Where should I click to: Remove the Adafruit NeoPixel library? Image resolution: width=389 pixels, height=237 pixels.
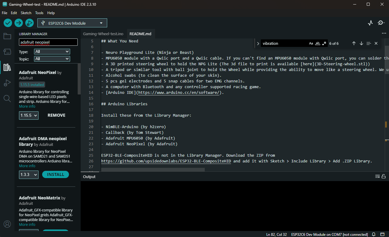tap(56, 115)
